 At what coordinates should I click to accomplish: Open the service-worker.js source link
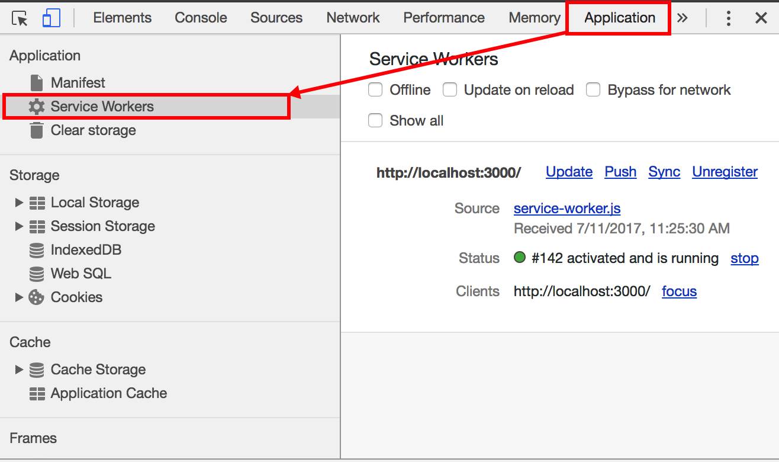(x=567, y=208)
